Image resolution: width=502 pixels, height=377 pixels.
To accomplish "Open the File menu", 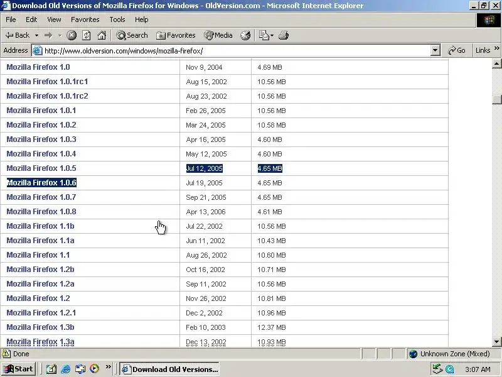I will (11, 19).
